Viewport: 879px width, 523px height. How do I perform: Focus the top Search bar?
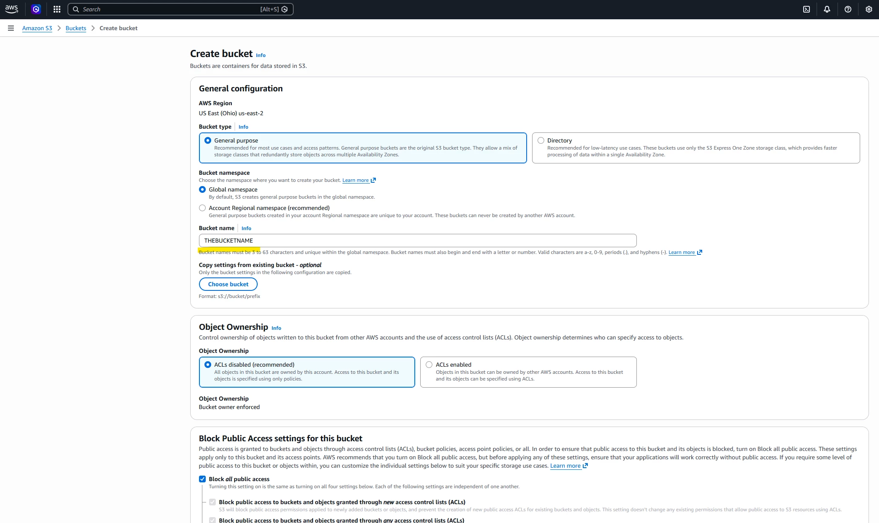click(180, 9)
